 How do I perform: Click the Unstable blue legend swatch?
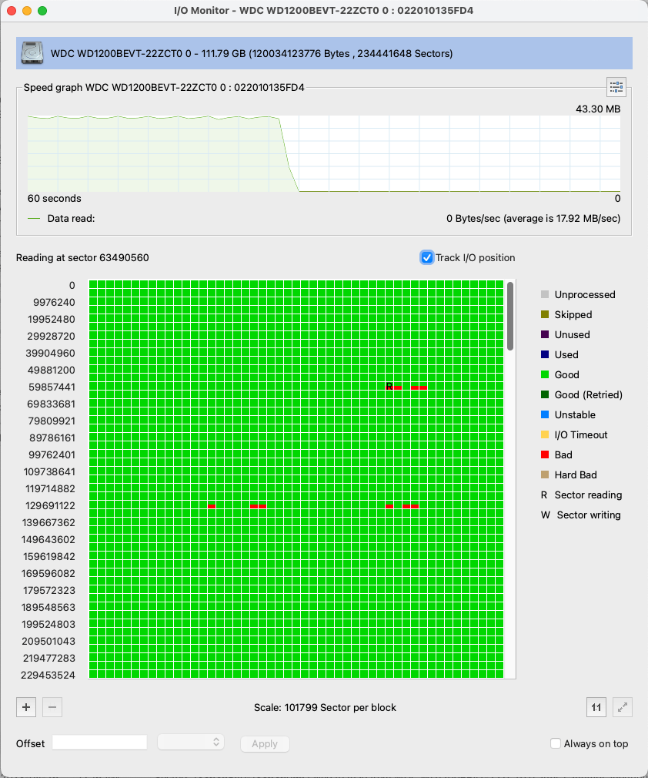pos(545,414)
